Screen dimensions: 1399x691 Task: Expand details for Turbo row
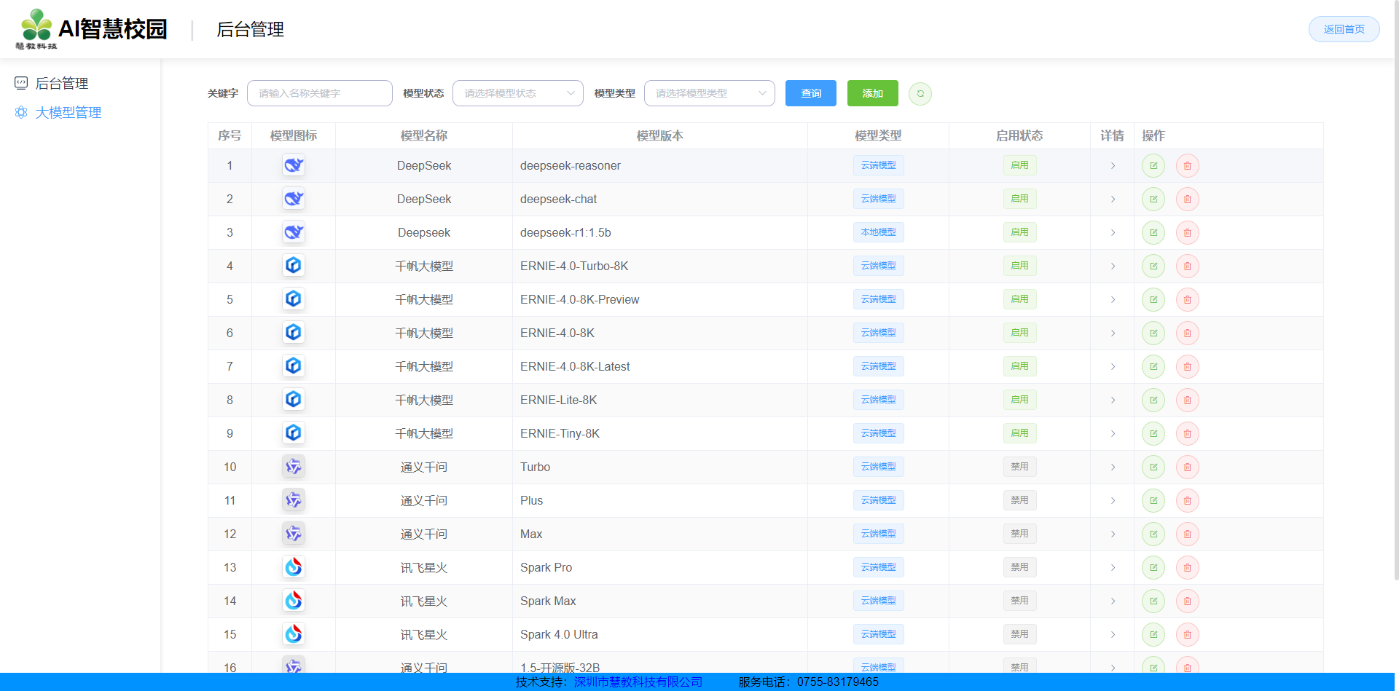(x=1113, y=467)
